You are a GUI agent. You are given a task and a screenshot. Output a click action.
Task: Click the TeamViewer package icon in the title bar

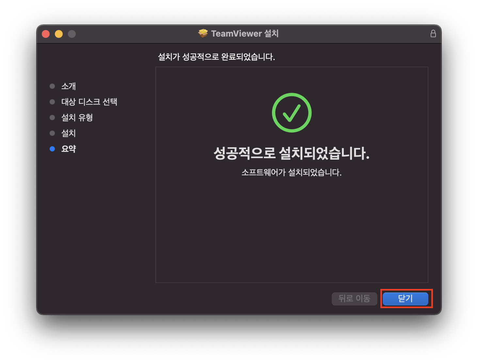[203, 33]
